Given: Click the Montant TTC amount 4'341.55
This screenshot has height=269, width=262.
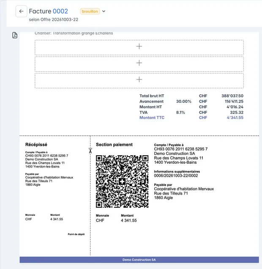Looking at the screenshot, I should coord(235,118).
